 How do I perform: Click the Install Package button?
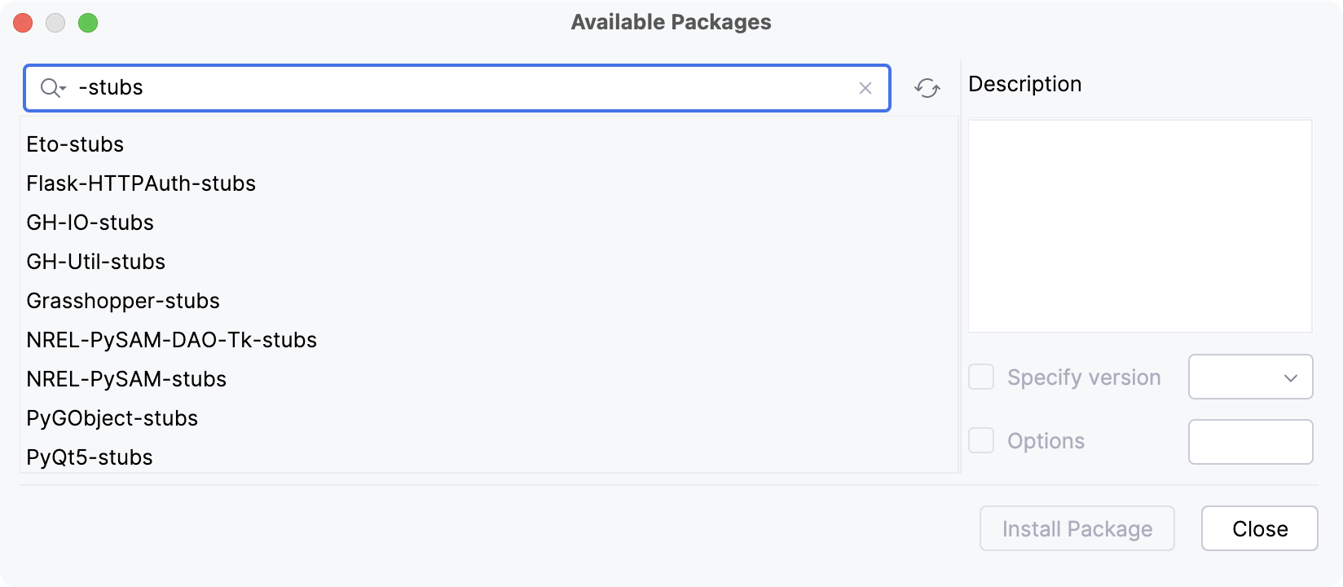1077,528
